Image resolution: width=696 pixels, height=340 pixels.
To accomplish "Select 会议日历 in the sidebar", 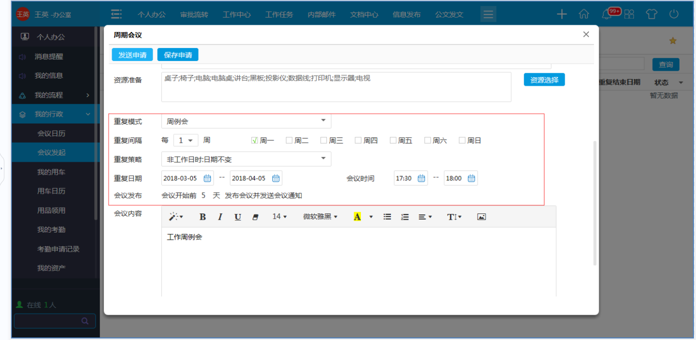I will 51,133.
